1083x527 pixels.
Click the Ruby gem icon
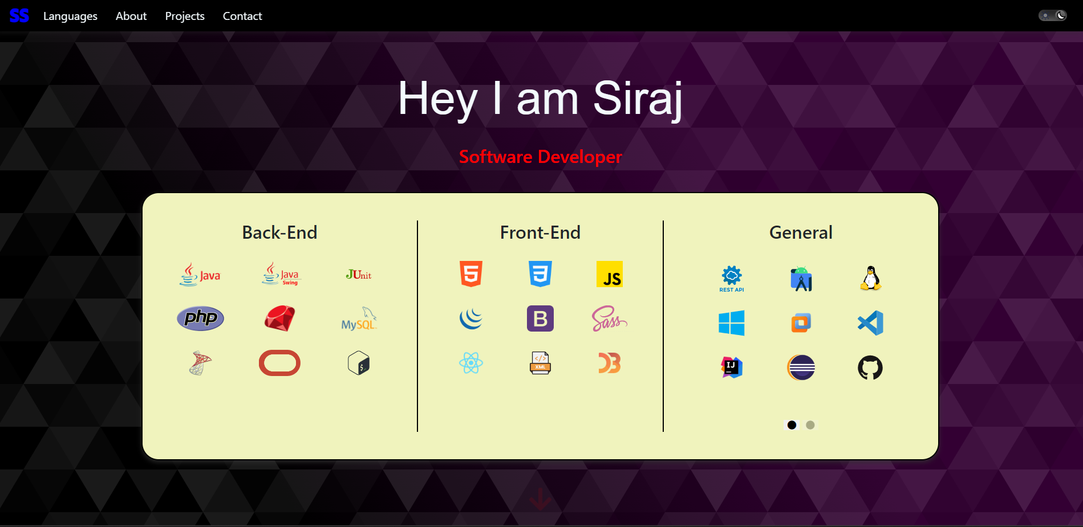pos(279,318)
